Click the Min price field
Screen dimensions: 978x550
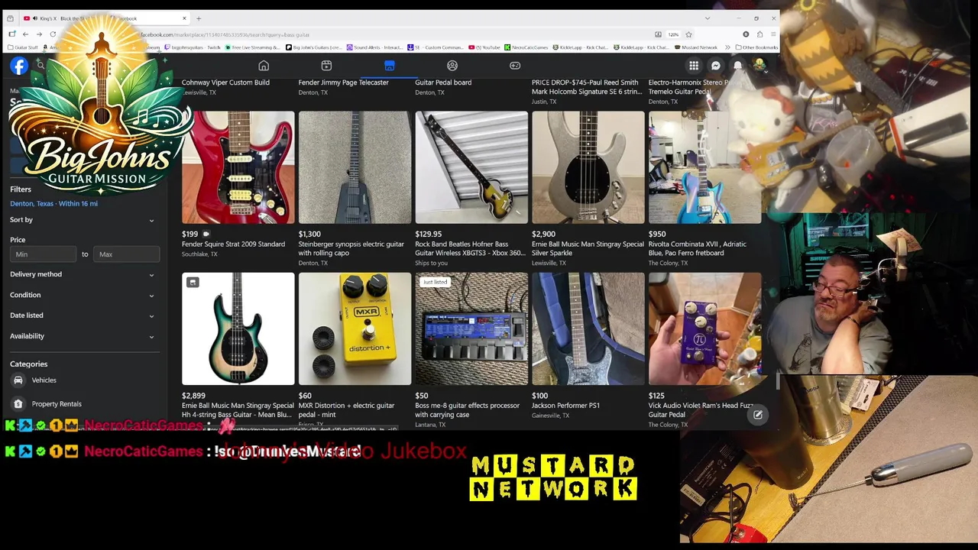pyautogui.click(x=44, y=254)
